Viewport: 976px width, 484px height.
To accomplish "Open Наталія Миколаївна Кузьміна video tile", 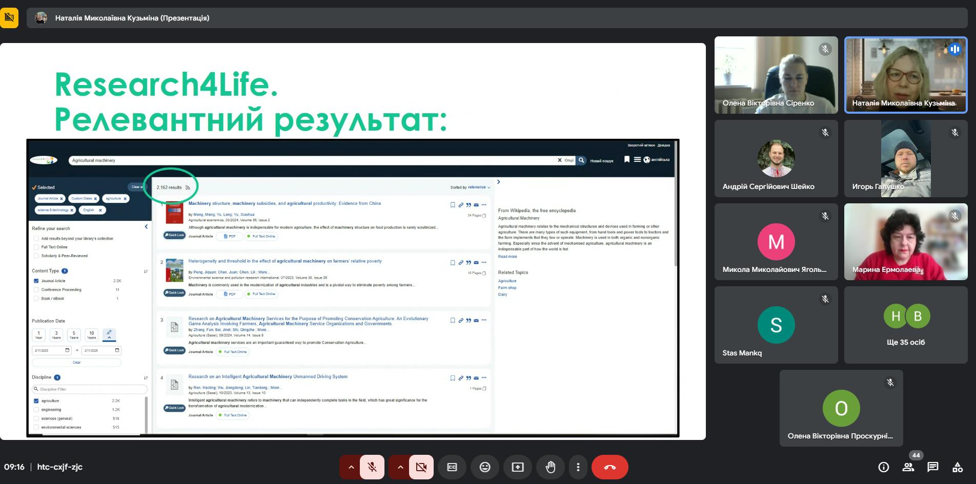I will [906, 75].
